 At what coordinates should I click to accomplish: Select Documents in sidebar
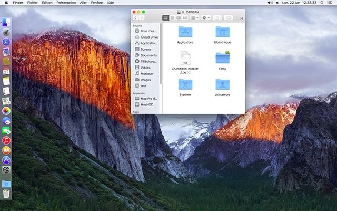tap(146, 55)
